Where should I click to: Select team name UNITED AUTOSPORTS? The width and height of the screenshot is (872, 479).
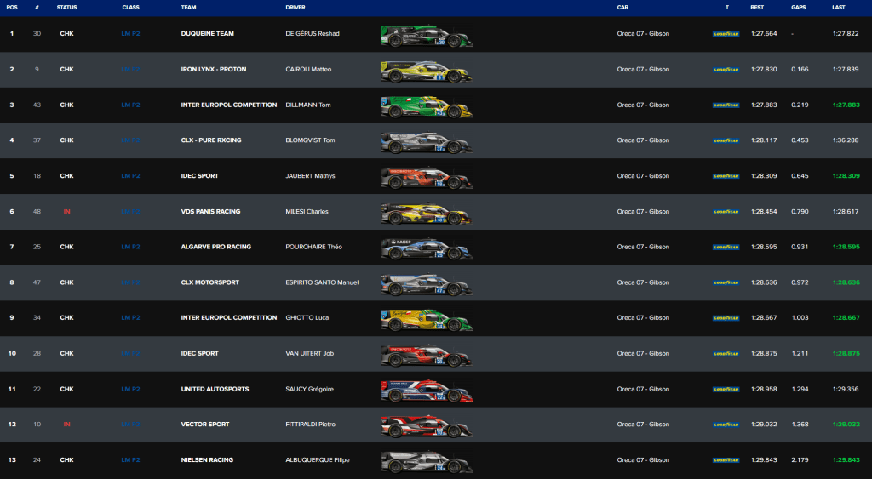pyautogui.click(x=215, y=389)
